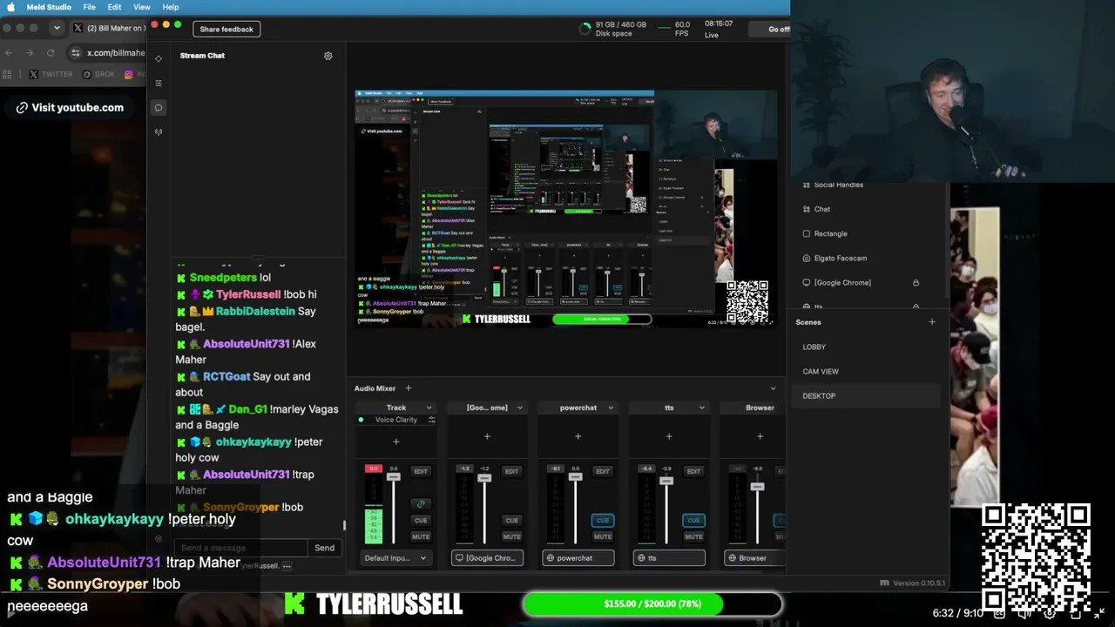This screenshot has height=627, width=1115.
Task: Open the broadcast signal icon in Meld sidebar
Action: point(159,132)
